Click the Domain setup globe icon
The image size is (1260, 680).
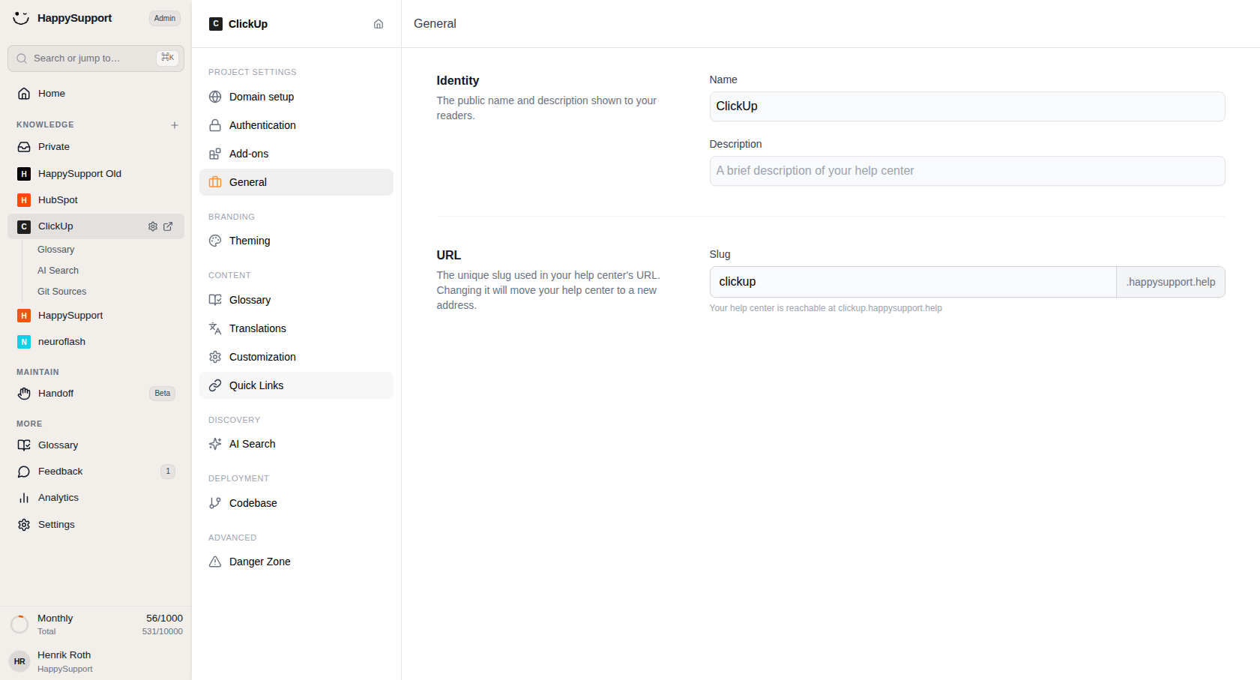215,97
